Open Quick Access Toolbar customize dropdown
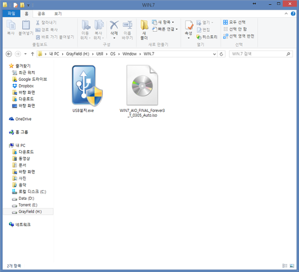299x272 pixels. coord(28,5)
